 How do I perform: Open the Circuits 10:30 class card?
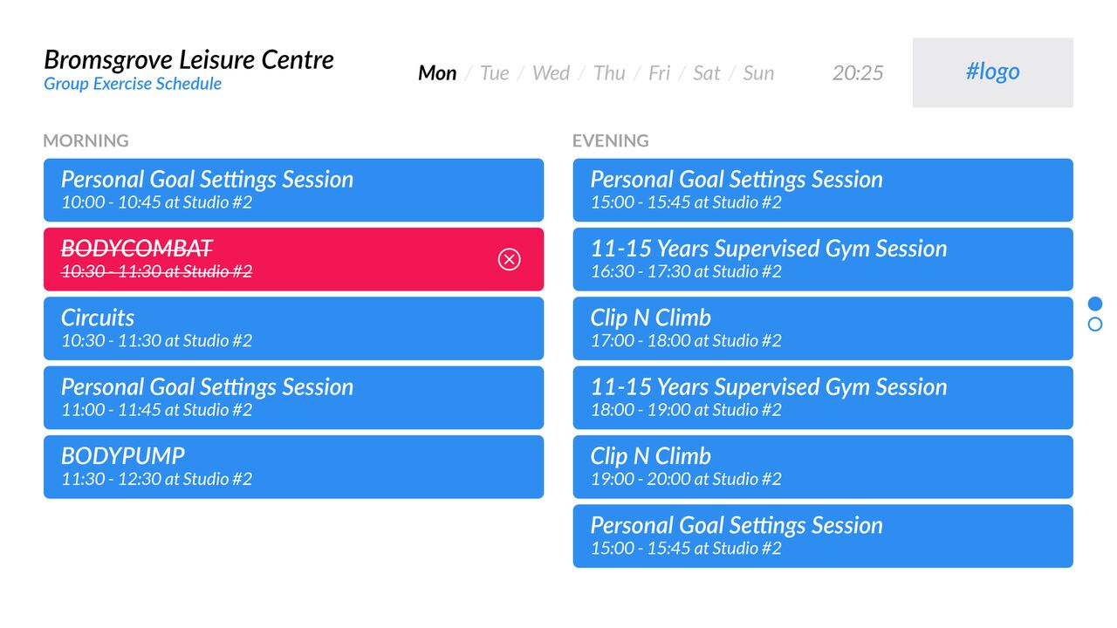[x=293, y=328]
